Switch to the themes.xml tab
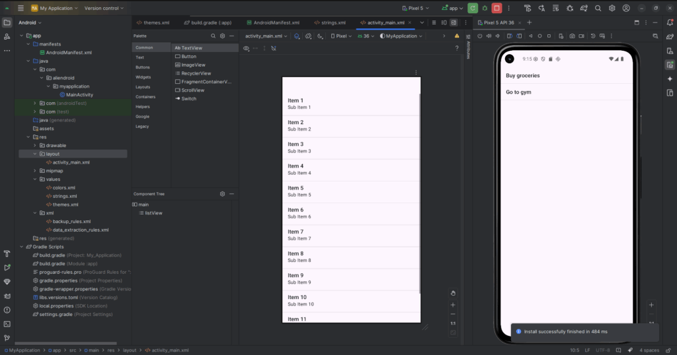Screen dimensions: 677x355 (x=153, y=22)
